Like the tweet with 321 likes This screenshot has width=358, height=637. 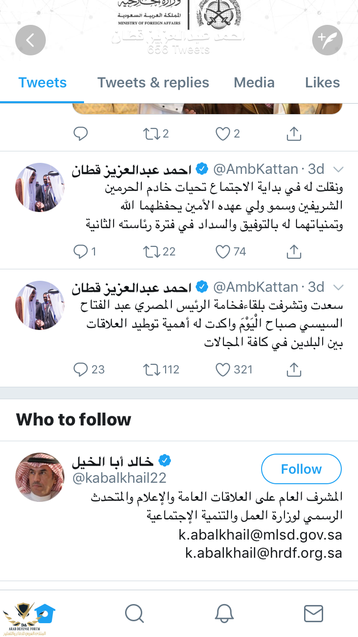click(x=223, y=369)
